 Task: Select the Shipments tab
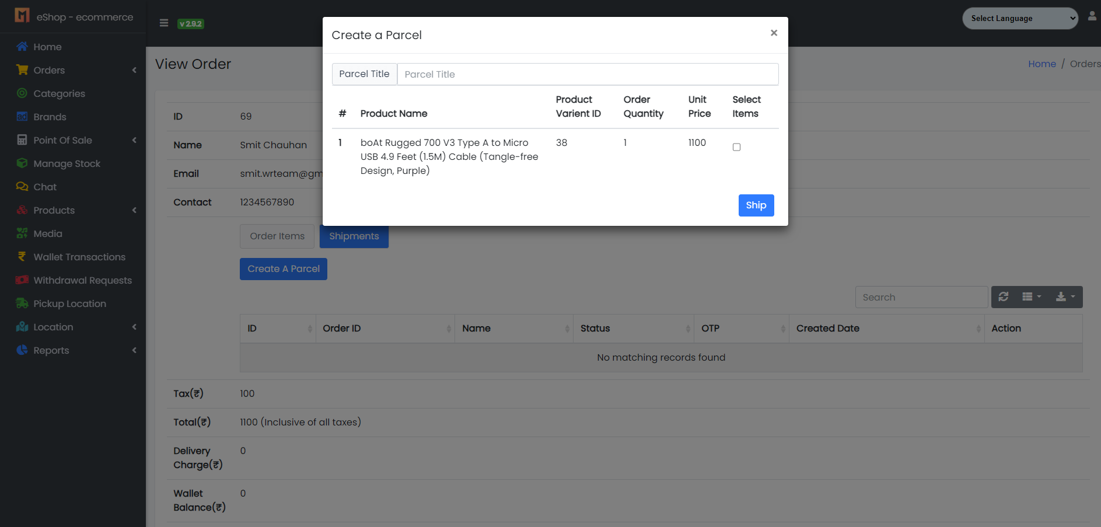(x=354, y=236)
